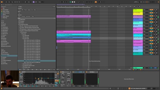Expand the Percussion Loops folder
The height and width of the screenshot is (90, 160).
tap(22, 64)
